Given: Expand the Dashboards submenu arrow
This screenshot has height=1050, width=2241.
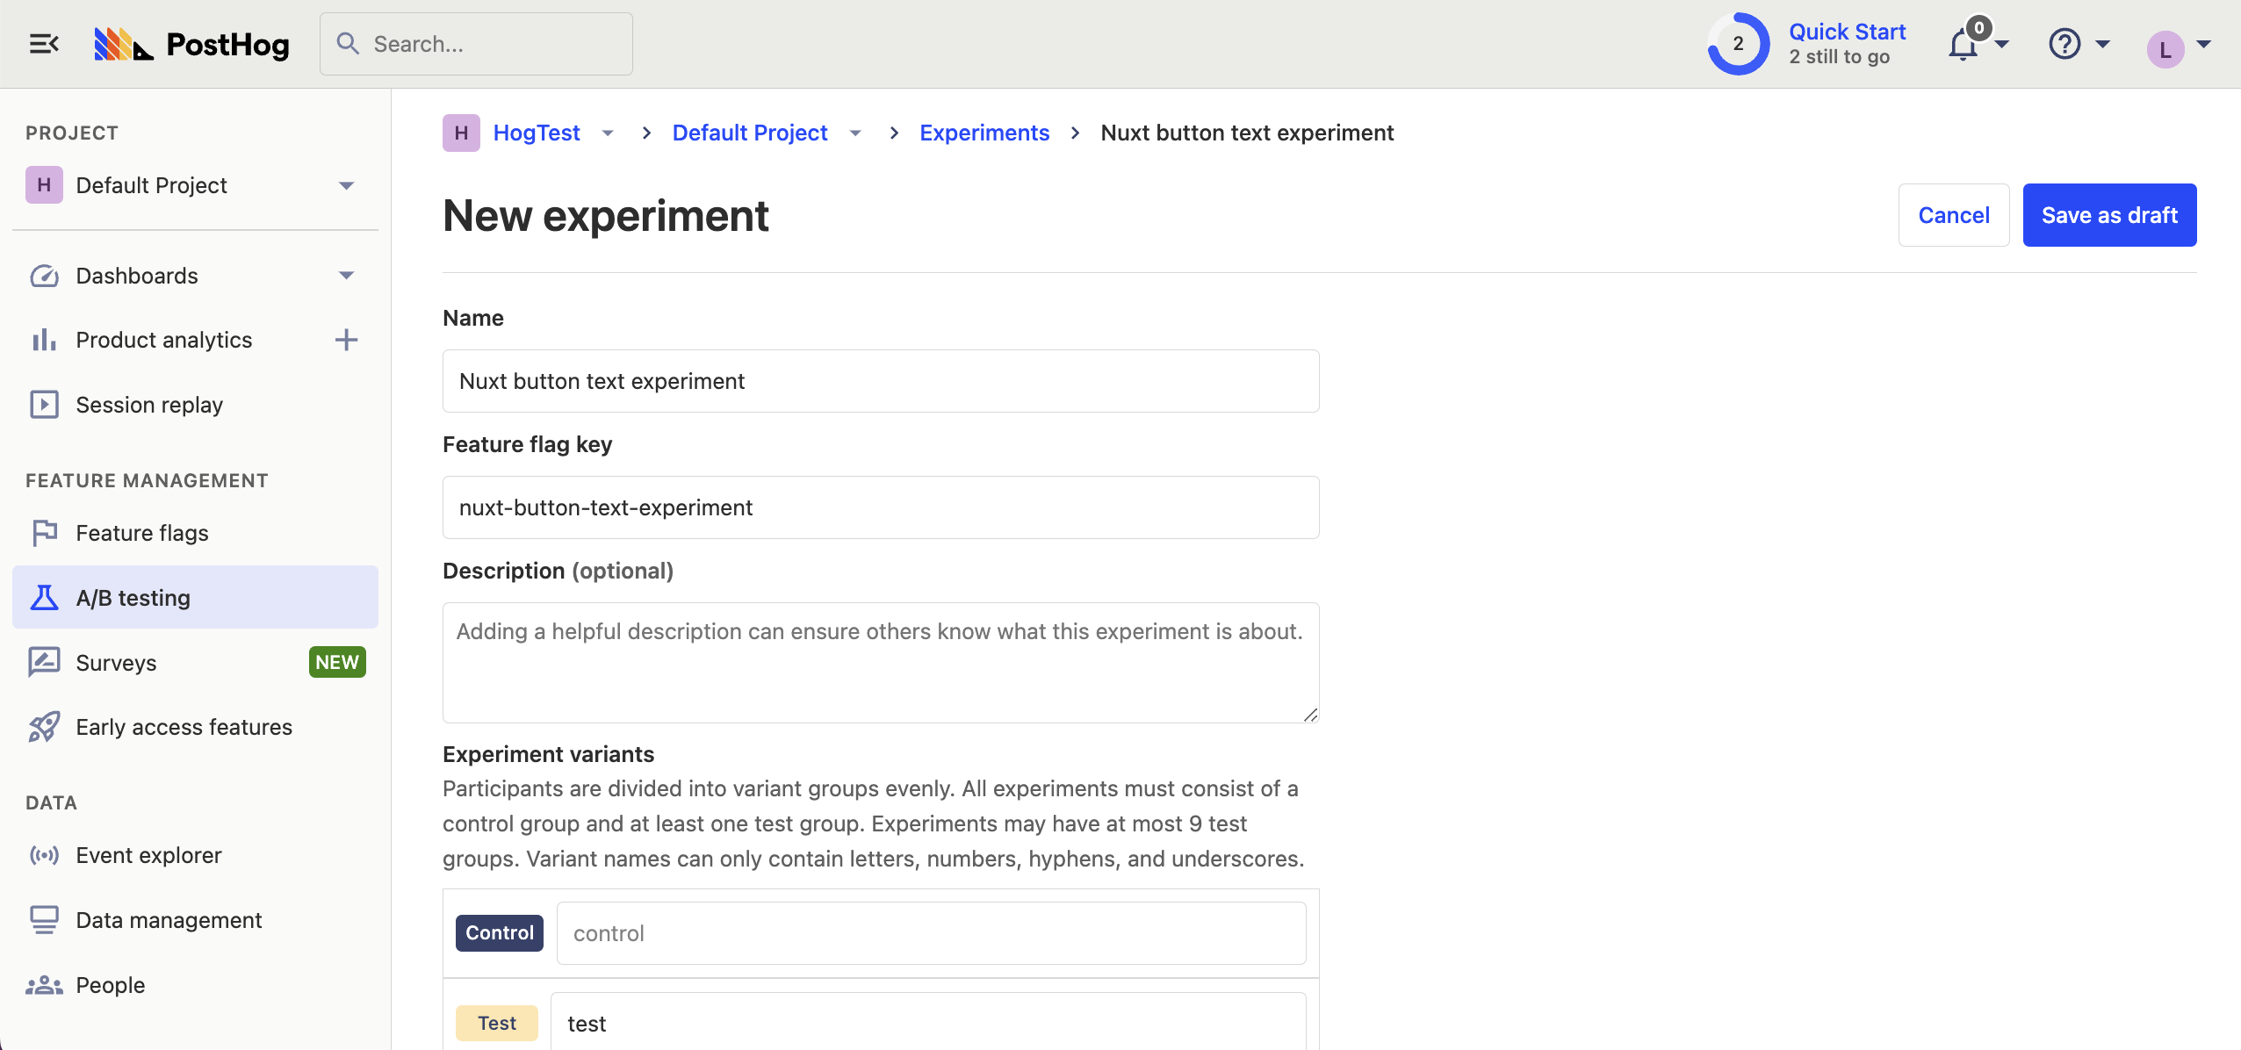Looking at the screenshot, I should [x=347, y=274].
